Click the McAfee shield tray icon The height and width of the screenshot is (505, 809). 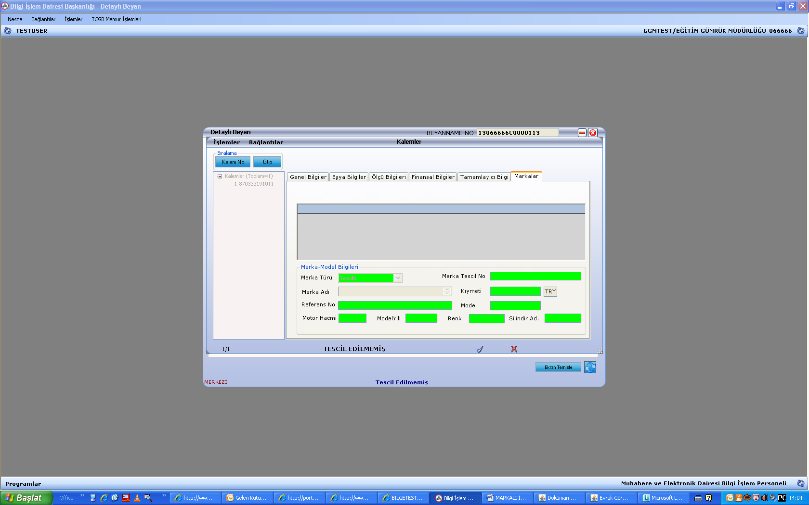[756, 498]
